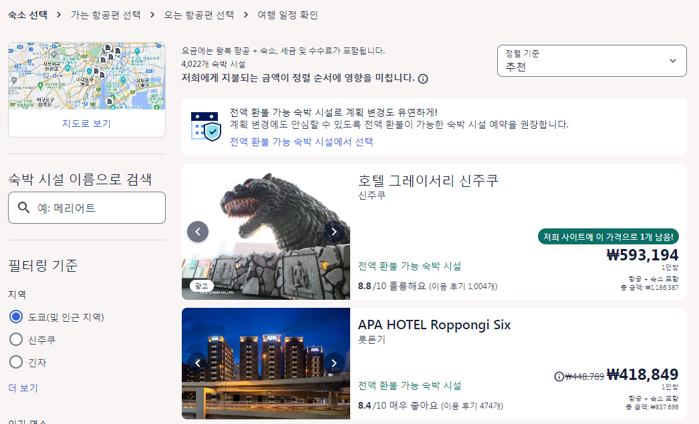Open info icon beside payment sorting notice

point(422,79)
